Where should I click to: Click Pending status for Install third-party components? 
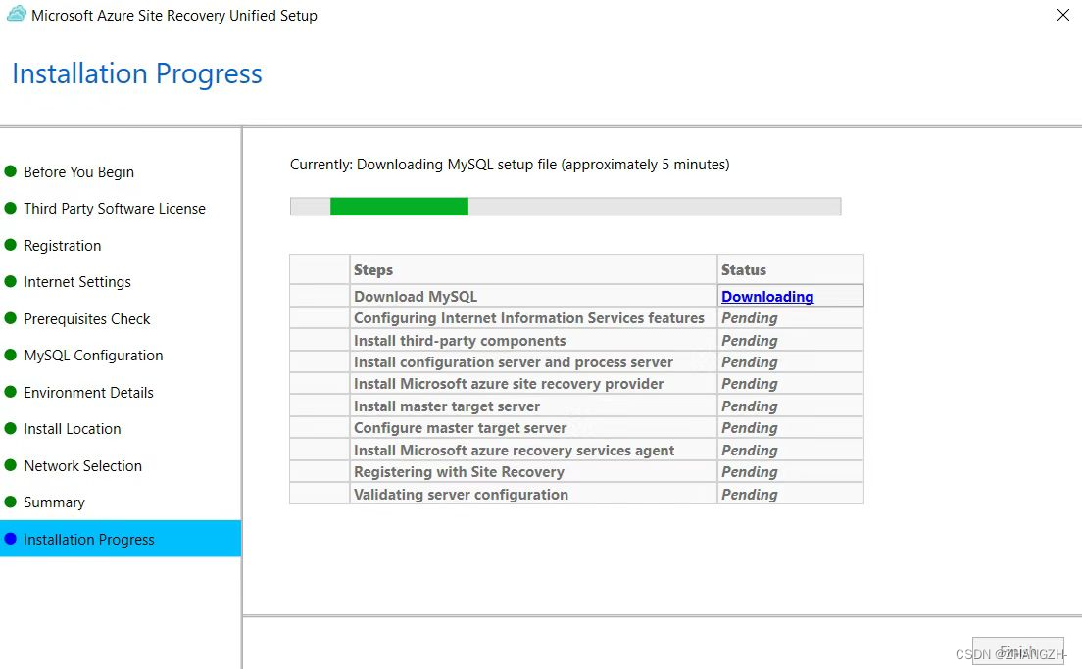(750, 341)
